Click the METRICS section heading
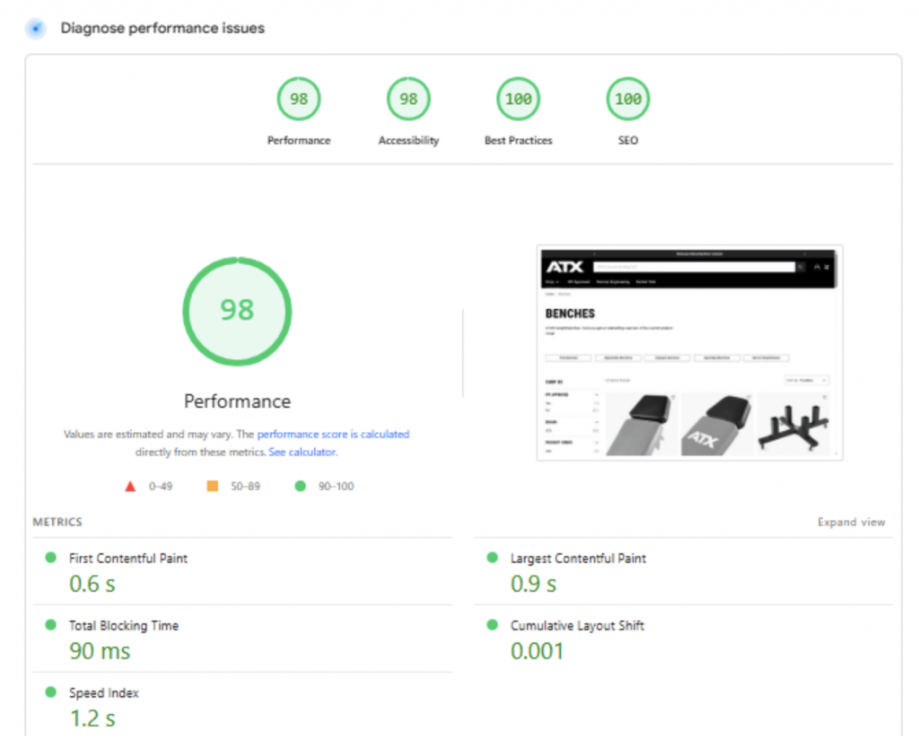Image resolution: width=919 pixels, height=740 pixels. pyautogui.click(x=57, y=522)
